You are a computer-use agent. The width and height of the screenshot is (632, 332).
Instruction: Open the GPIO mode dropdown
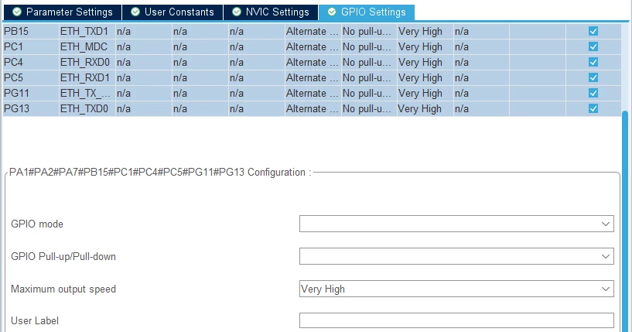pos(456,224)
